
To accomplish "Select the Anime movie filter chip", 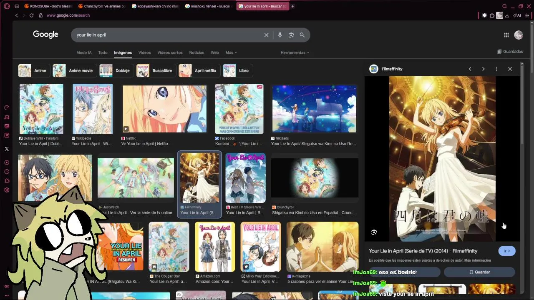I will click(75, 70).
